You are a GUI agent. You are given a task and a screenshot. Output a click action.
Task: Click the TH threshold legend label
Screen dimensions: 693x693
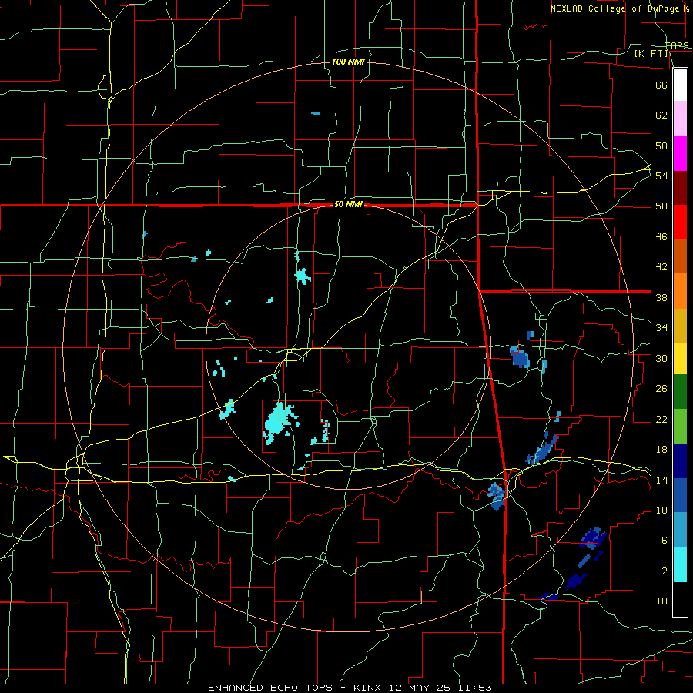click(661, 601)
